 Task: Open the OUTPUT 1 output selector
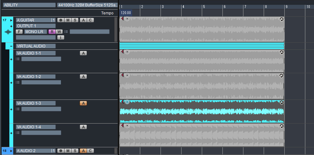click(36, 26)
